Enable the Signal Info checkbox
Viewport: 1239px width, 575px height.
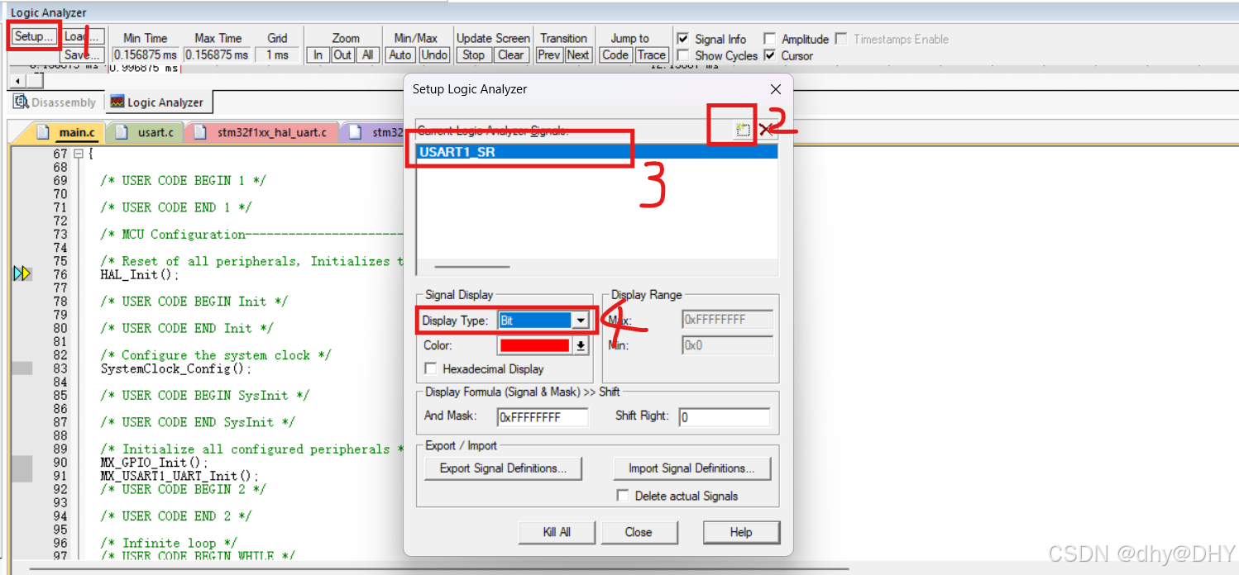[683, 39]
